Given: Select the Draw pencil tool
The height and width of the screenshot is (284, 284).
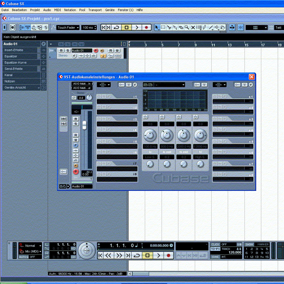Looking at the screenshot, I should click(x=205, y=28).
